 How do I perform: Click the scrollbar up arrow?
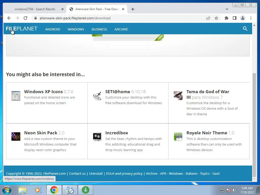pyautogui.click(x=254, y=25)
